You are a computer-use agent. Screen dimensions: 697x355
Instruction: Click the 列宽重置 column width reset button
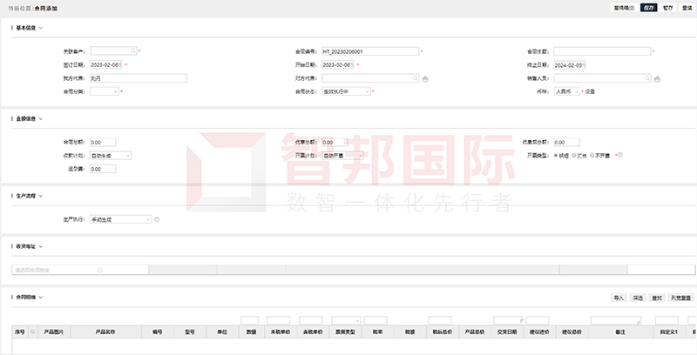[680, 298]
